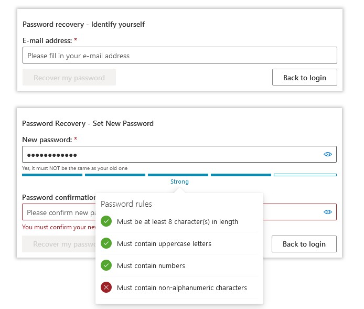Click the empty last strength bar segment

305,175
